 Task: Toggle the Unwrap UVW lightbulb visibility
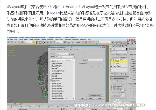coord(112,60)
